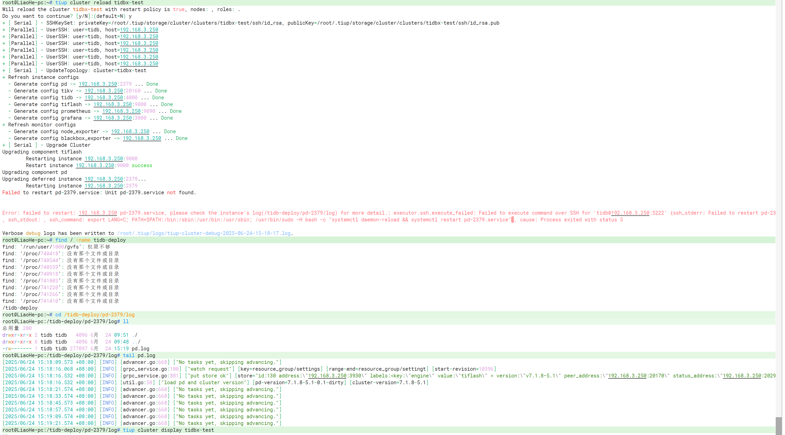Click the IP link on the Generate config pd line
The image size is (785, 435).
(98, 84)
